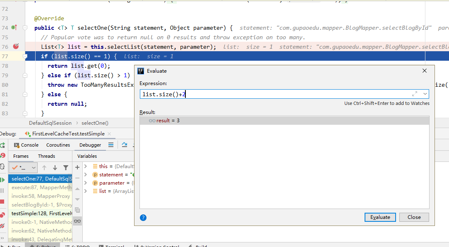Switch to the Coroutines tab

(58, 145)
